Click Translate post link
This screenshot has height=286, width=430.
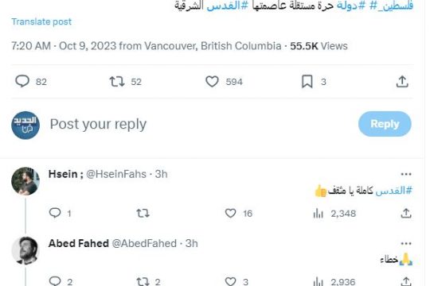click(41, 21)
